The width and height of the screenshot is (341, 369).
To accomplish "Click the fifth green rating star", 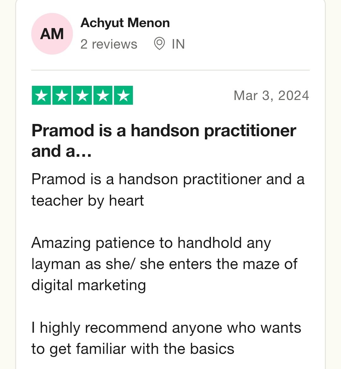I will [x=123, y=95].
